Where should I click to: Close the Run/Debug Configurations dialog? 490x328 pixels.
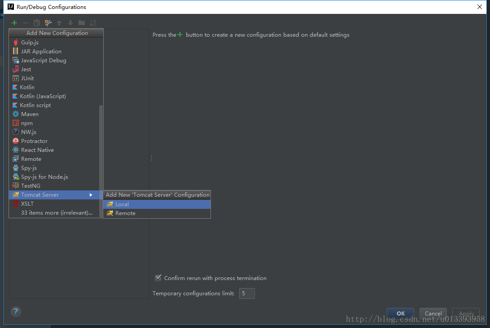tap(480, 7)
